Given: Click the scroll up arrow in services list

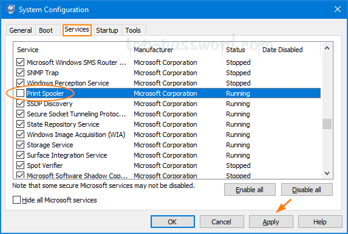Looking at the screenshot, I should [327, 48].
